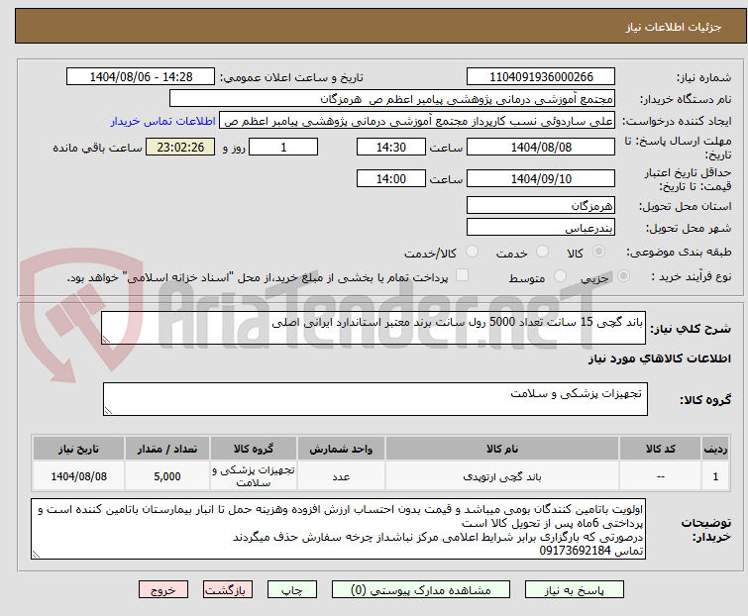Click the unit cell عدد
This screenshot has height=616, width=748.
tap(341, 475)
